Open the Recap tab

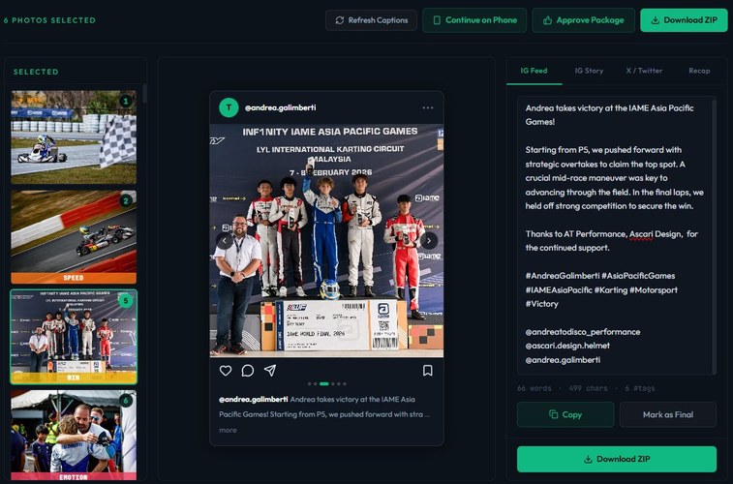click(699, 71)
